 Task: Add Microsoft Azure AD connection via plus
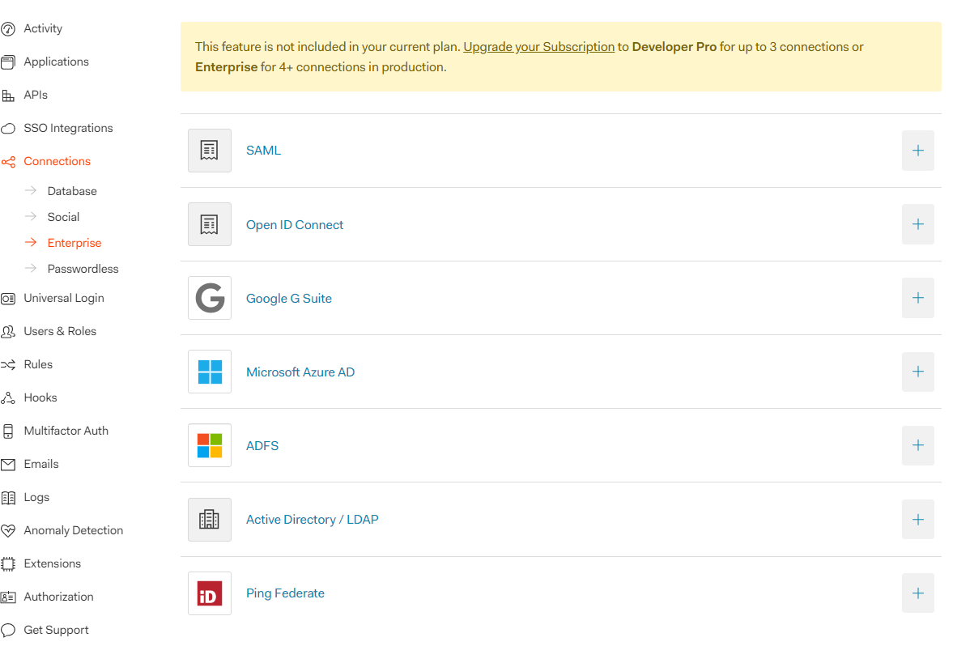(917, 372)
